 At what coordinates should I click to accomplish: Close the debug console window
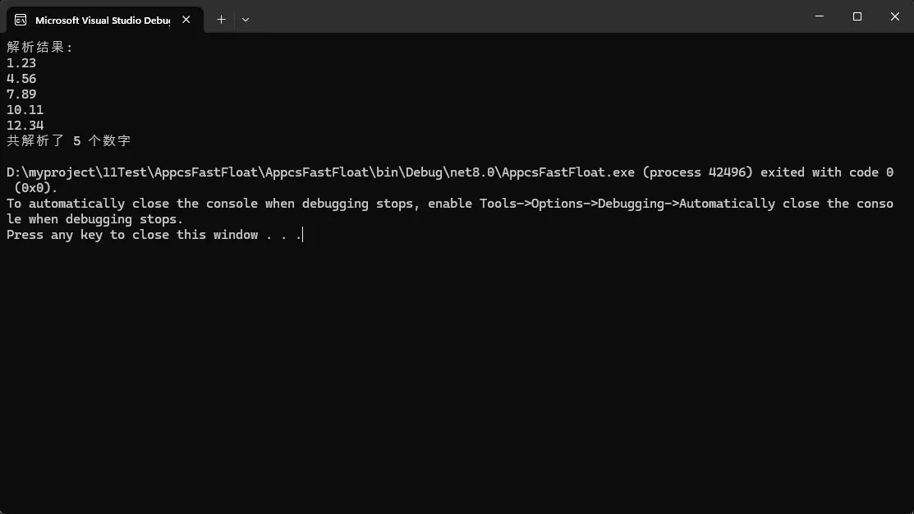pyautogui.click(x=894, y=16)
